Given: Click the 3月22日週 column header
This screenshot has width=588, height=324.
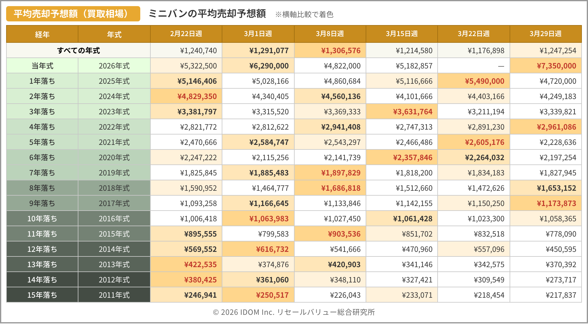Looking at the screenshot, I should point(473,34).
